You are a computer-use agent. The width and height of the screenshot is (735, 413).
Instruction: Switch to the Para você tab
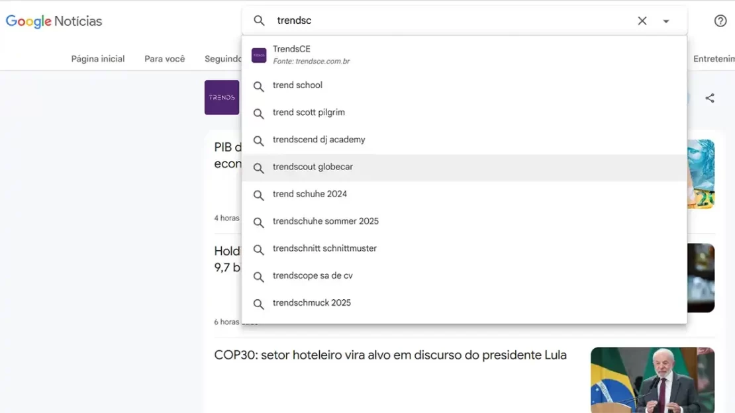tap(165, 59)
